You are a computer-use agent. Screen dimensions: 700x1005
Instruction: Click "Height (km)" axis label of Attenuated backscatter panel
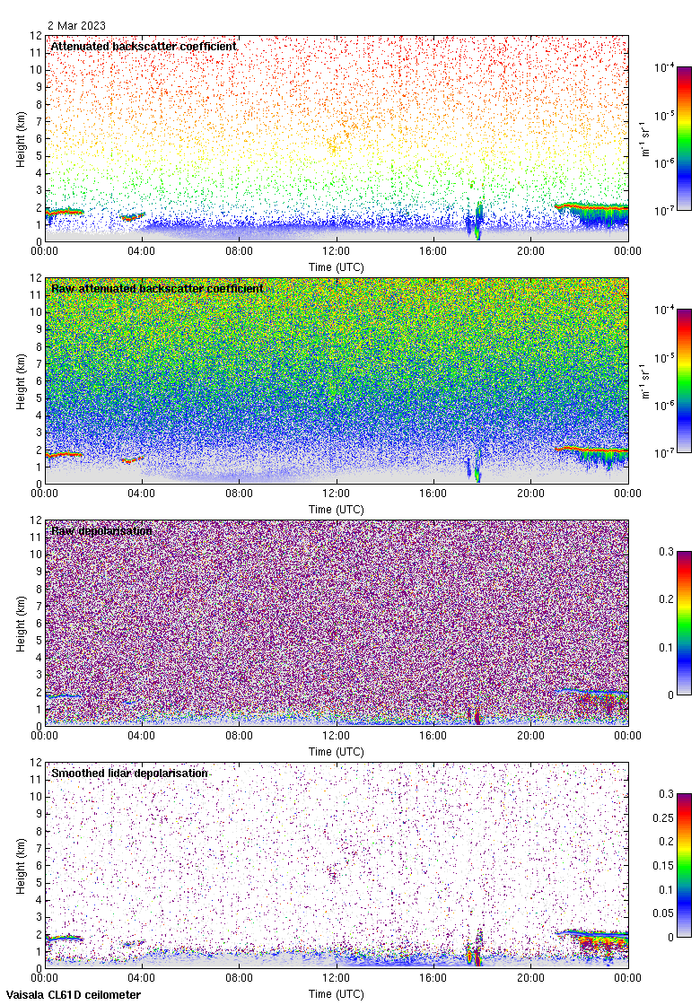click(22, 138)
